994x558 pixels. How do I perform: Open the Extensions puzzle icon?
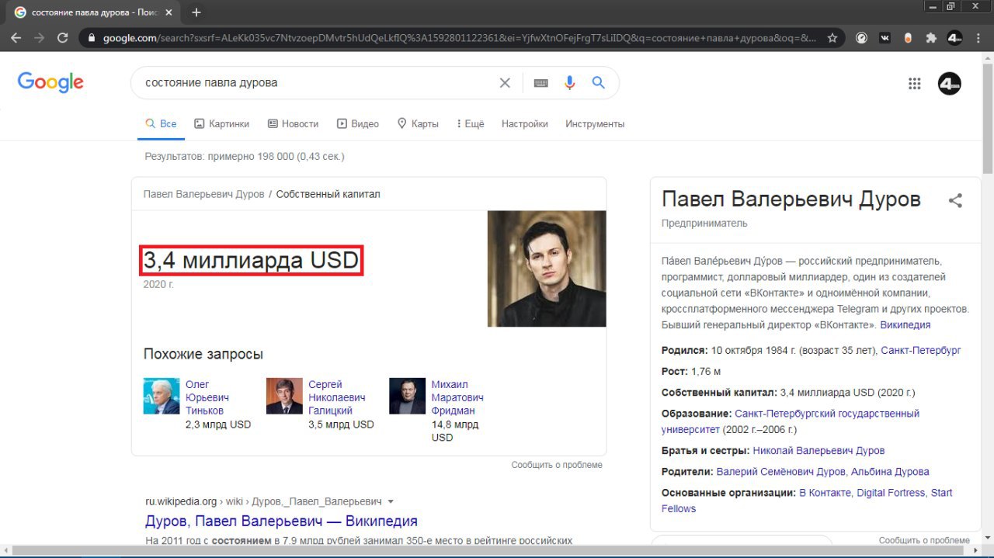931,37
